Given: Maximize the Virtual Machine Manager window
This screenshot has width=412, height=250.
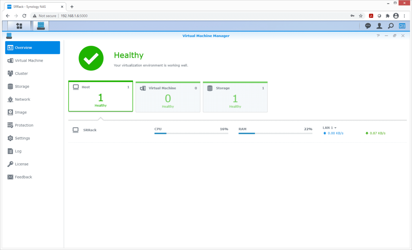Looking at the screenshot, I should (394, 36).
